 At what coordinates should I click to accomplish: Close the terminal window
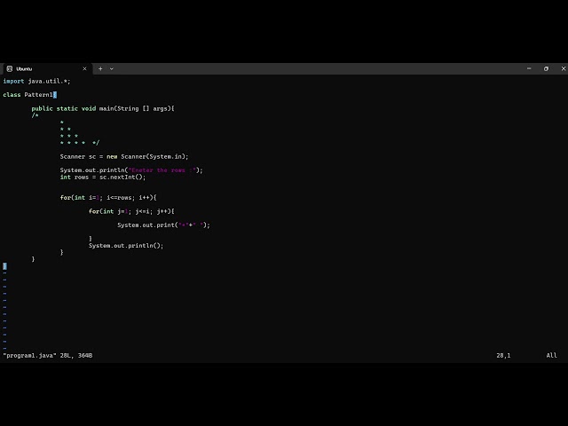(564, 68)
